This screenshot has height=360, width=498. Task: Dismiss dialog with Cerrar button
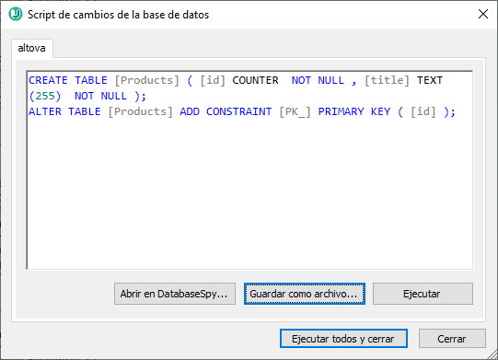[452, 339]
